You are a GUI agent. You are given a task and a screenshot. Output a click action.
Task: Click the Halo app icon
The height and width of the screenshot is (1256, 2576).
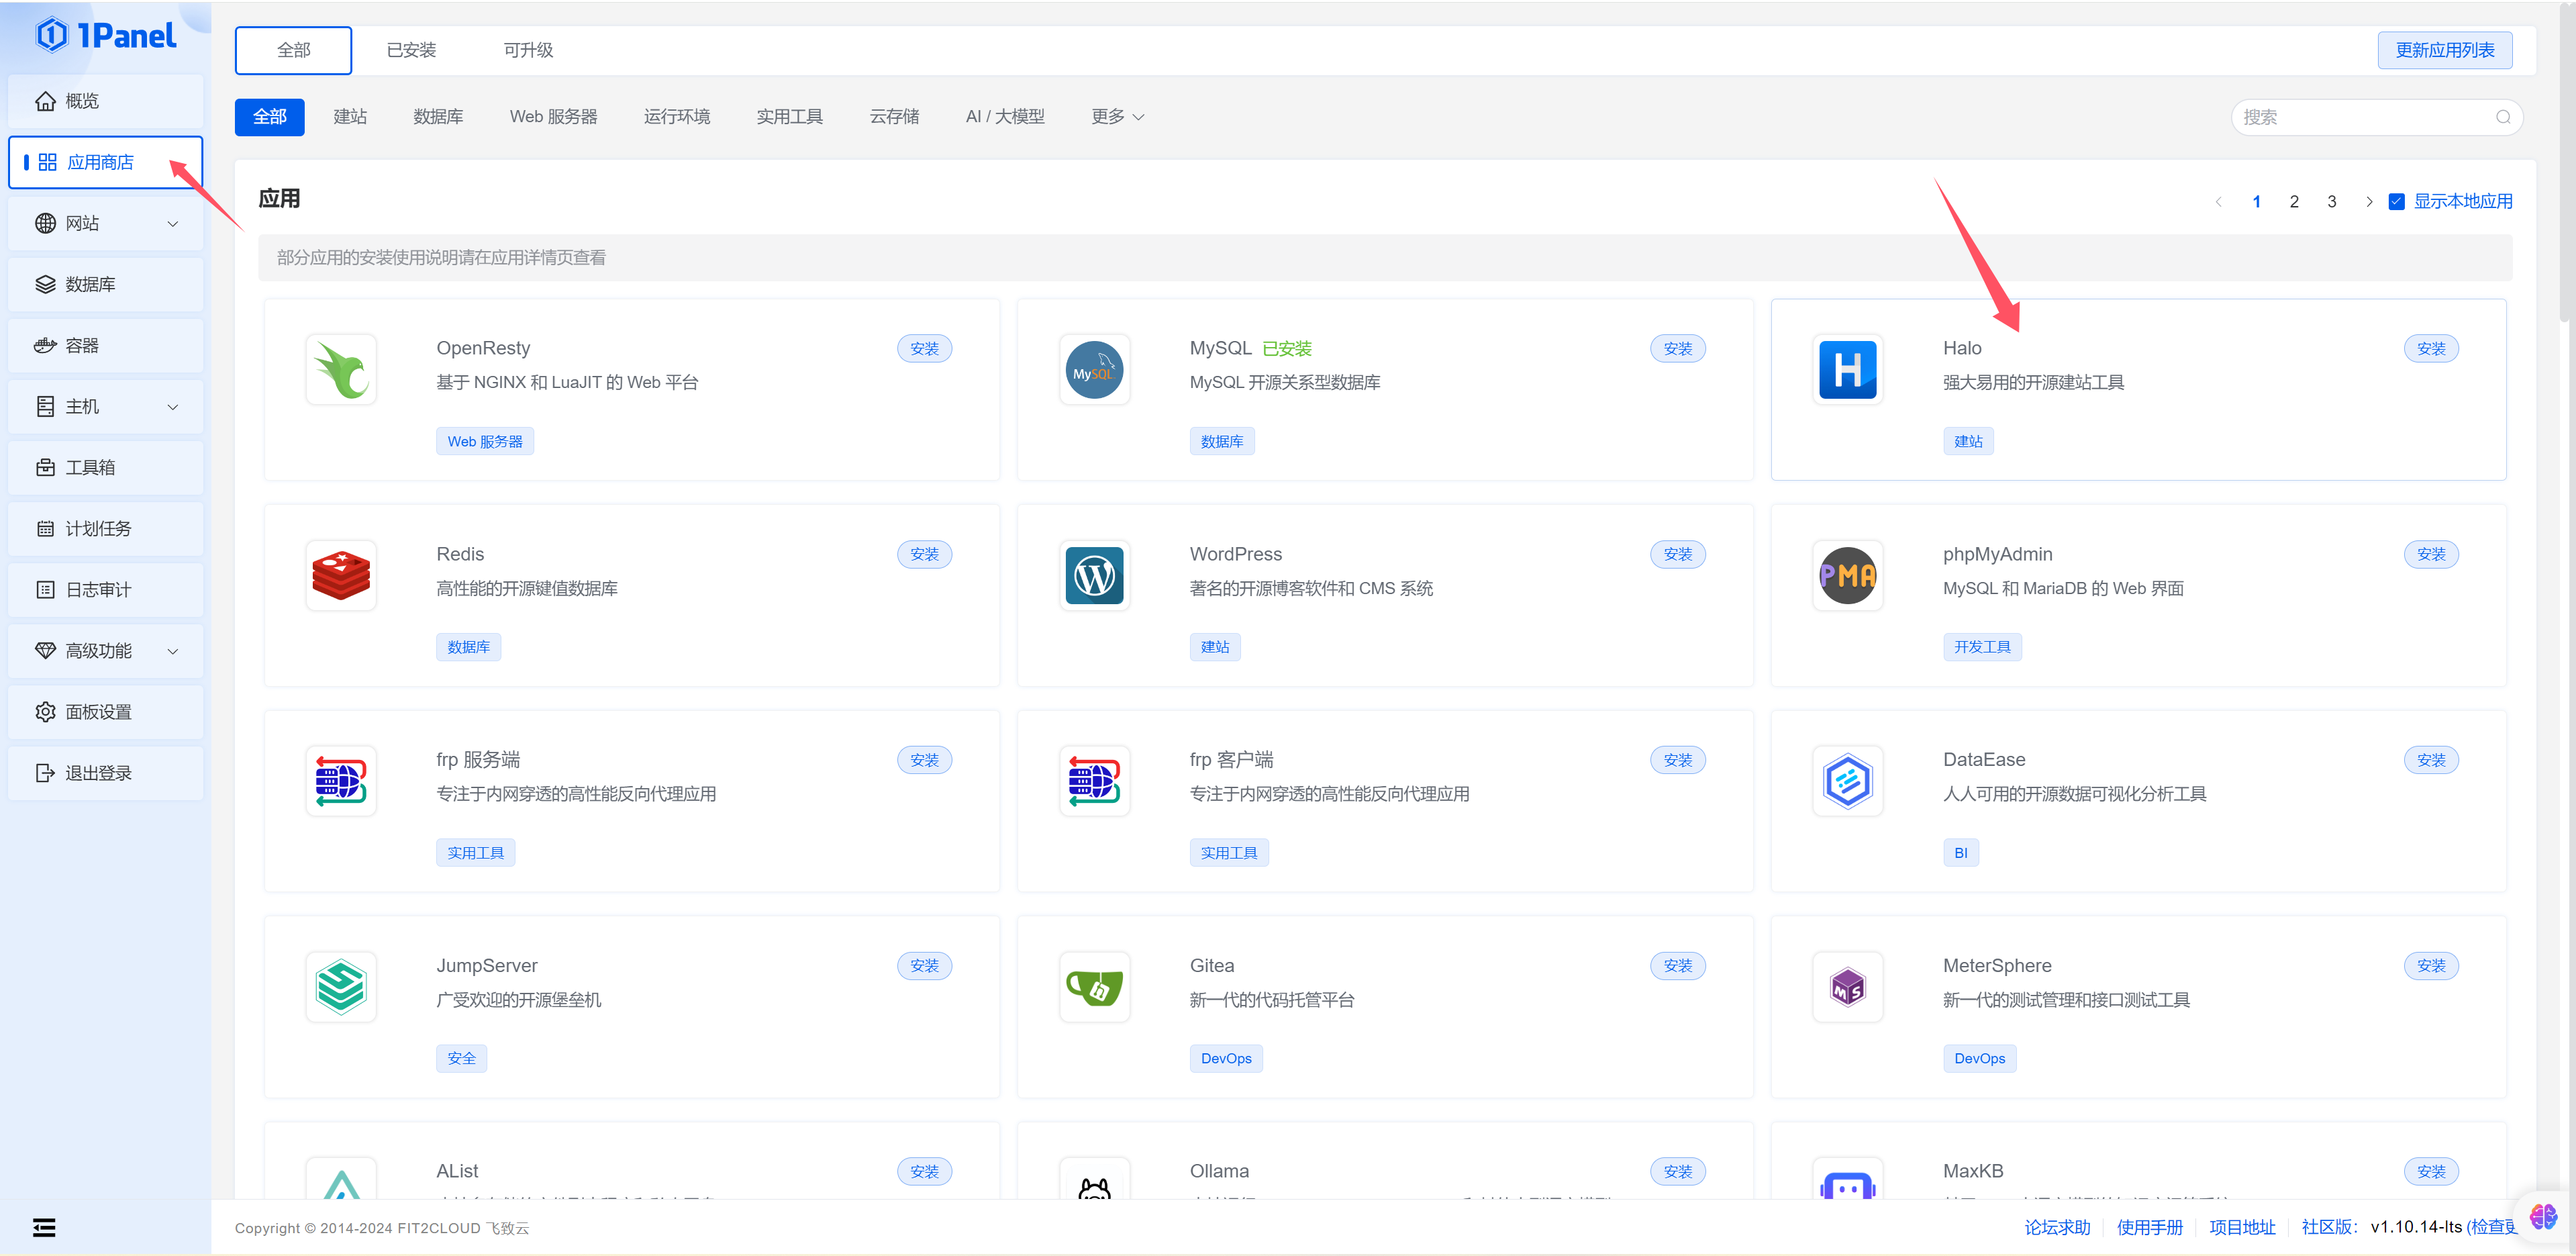point(1847,370)
